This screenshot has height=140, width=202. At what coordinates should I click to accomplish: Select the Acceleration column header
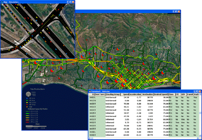click(135, 94)
